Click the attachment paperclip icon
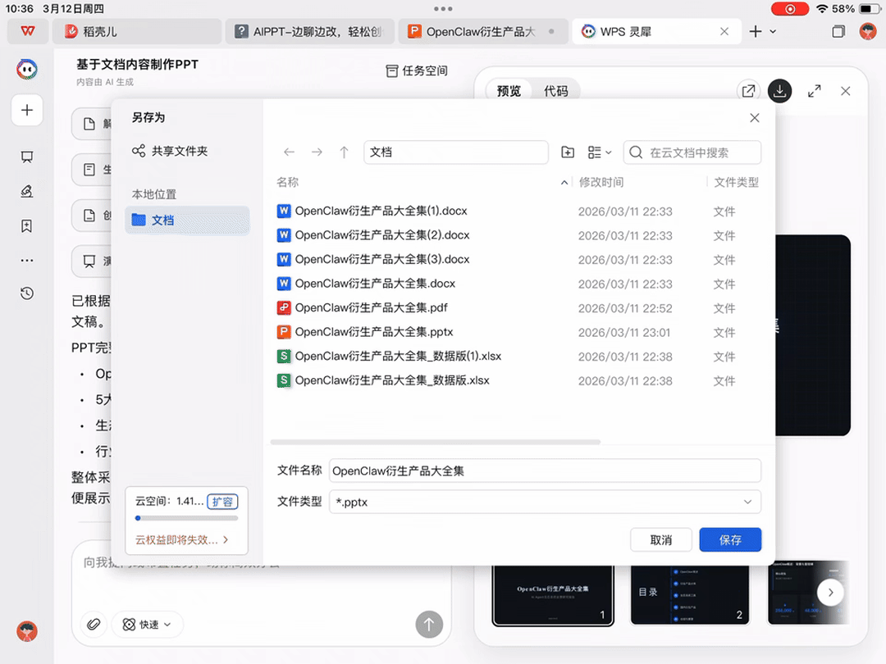The image size is (886, 664). point(94,624)
